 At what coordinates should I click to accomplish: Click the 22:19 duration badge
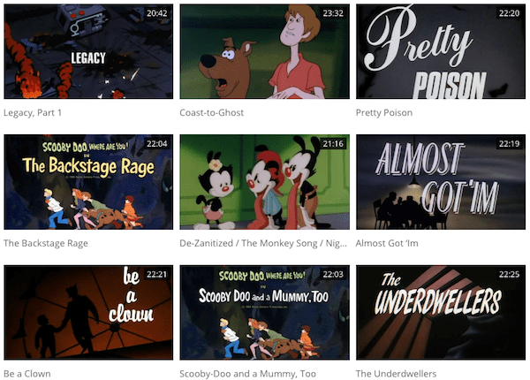(509, 144)
